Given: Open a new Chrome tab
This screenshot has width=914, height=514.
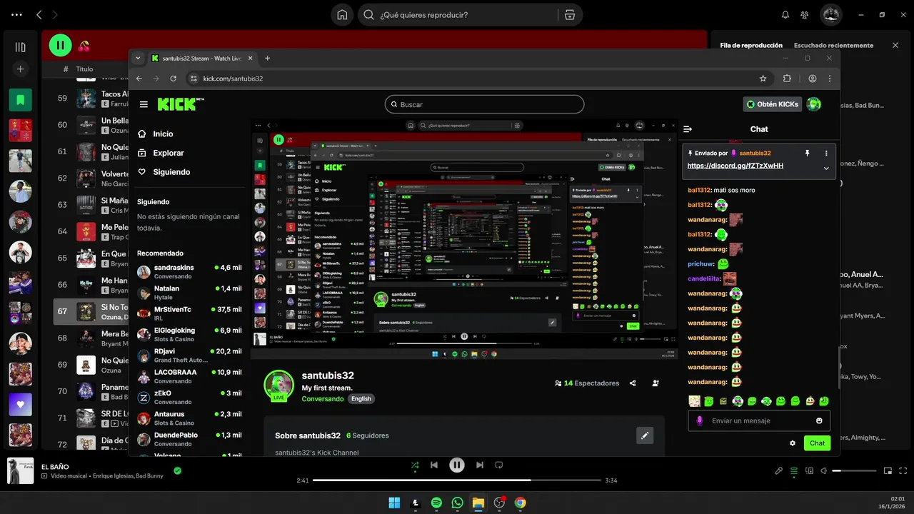Looking at the screenshot, I should click(x=268, y=58).
